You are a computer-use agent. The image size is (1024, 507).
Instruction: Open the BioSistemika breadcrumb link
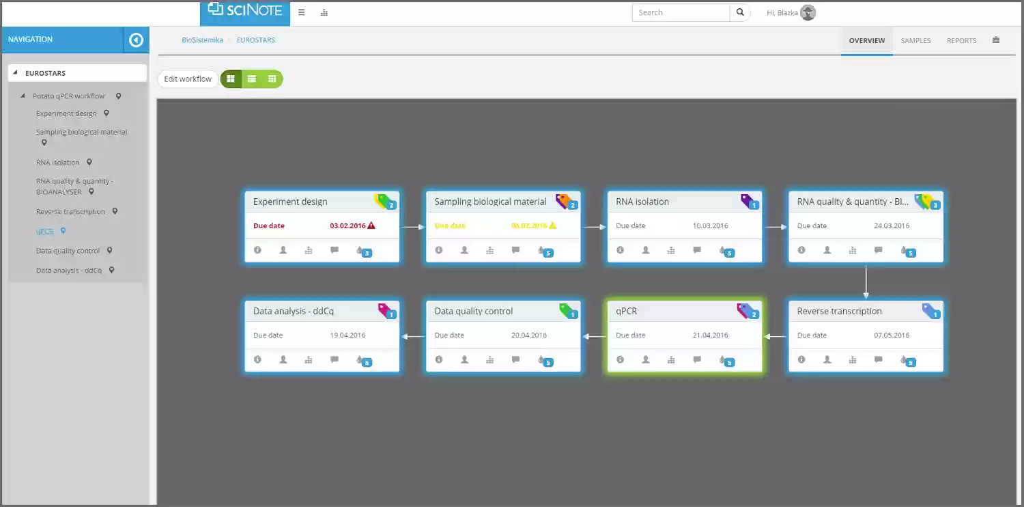point(202,40)
